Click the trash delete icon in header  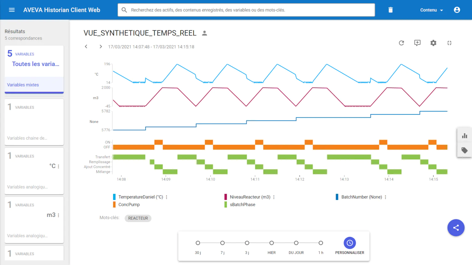point(391,10)
